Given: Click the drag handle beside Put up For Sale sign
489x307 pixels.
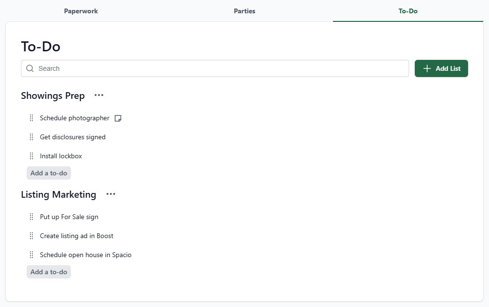Looking at the screenshot, I should click(x=31, y=217).
